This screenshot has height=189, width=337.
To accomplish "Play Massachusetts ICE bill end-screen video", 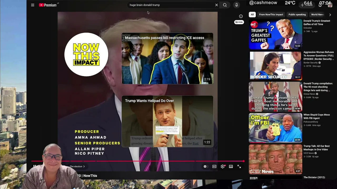I will click(x=167, y=58).
